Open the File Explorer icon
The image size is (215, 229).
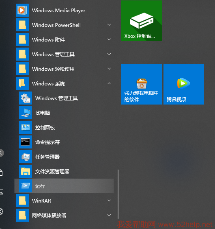(26, 171)
